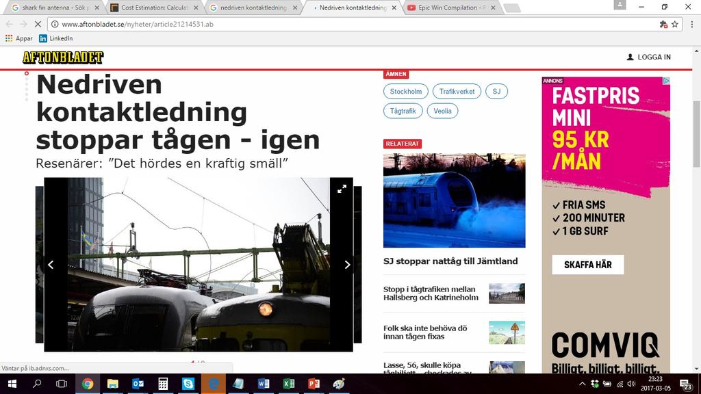
Task: Read 'SJ stoppar nattåg till Jämtland'
Action: tap(450, 261)
